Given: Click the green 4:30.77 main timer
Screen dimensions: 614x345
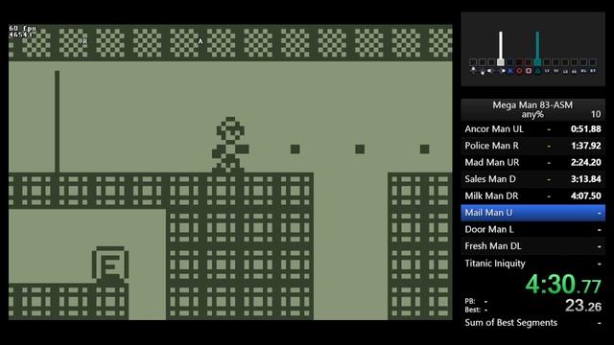Looking at the screenshot, I should tap(563, 285).
